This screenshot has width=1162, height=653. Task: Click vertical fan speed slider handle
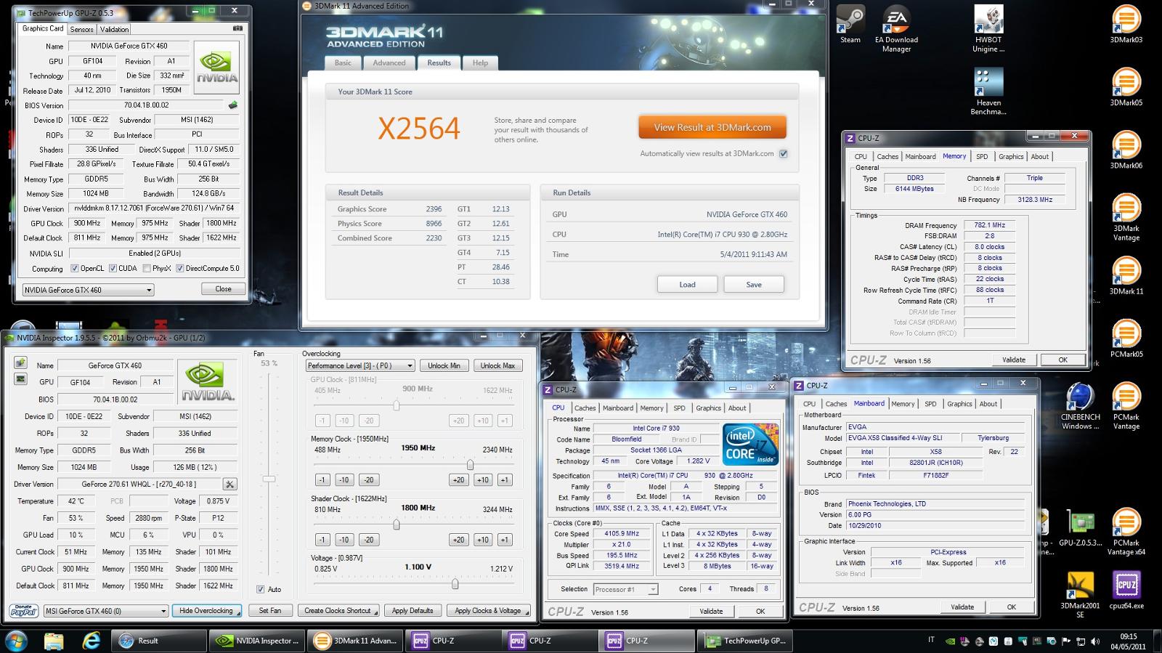point(269,479)
